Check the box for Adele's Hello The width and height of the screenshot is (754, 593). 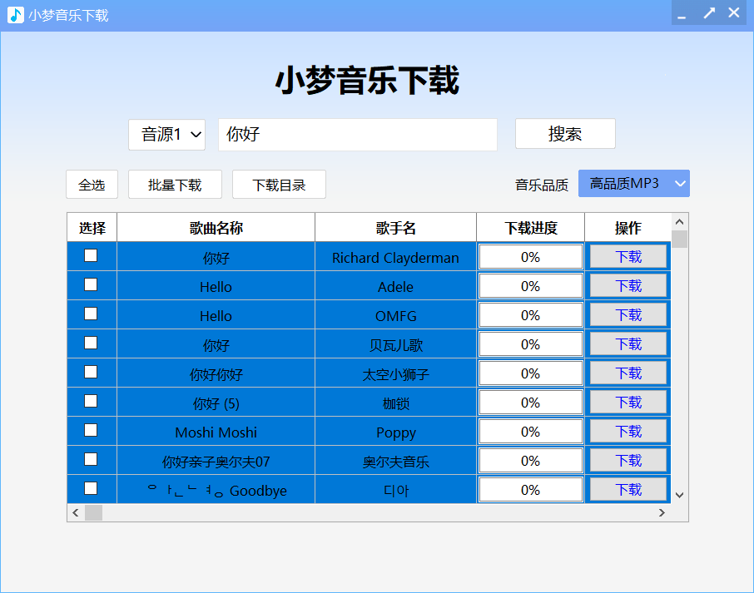point(91,285)
